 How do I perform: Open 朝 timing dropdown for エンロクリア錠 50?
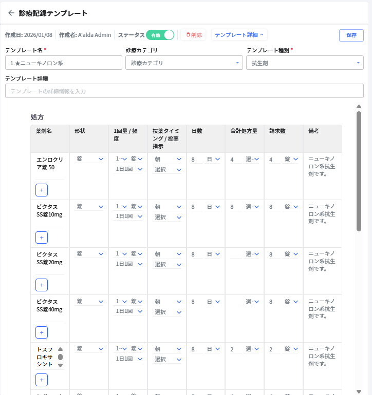(167, 159)
